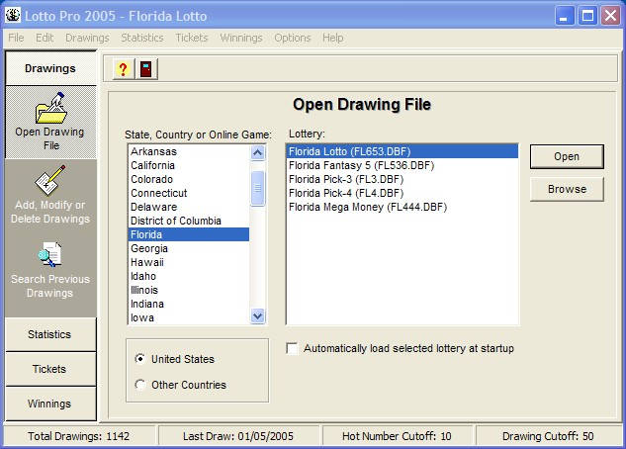Select the Open Drawing File folder icon

click(x=51, y=108)
